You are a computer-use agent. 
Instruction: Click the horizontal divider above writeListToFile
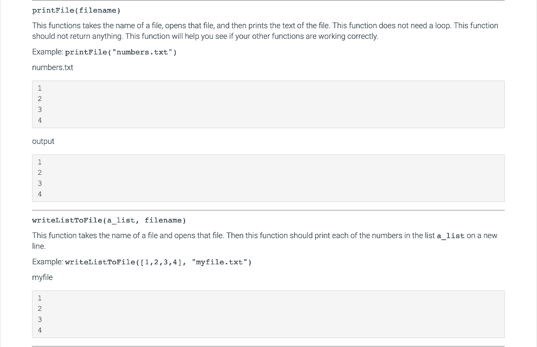268,210
